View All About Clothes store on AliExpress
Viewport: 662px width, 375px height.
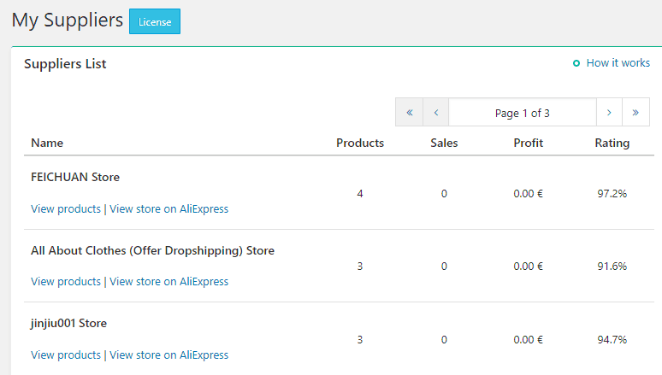(168, 281)
